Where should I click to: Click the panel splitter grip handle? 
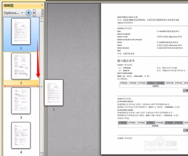(42, 86)
